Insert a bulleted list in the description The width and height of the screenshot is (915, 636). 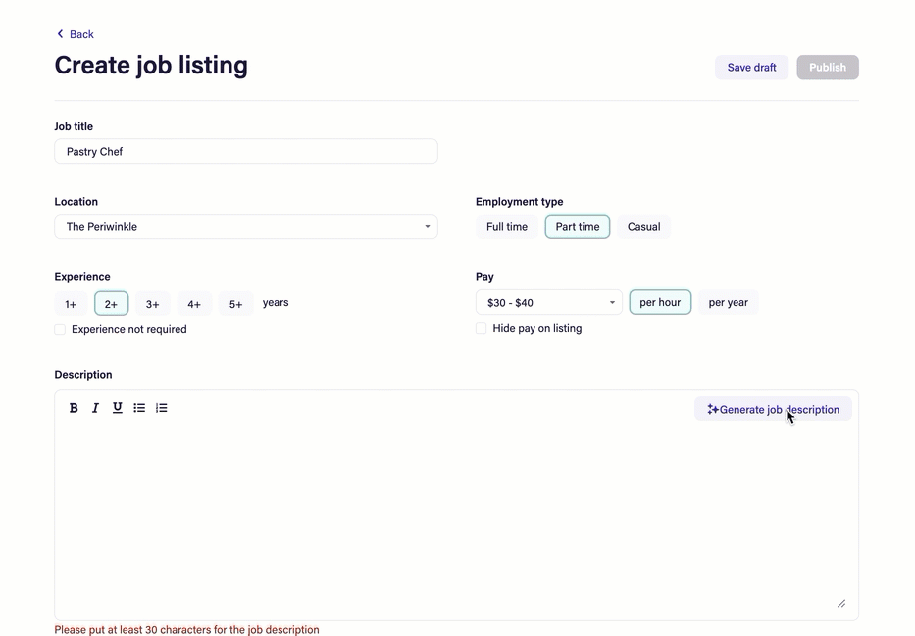coord(139,407)
